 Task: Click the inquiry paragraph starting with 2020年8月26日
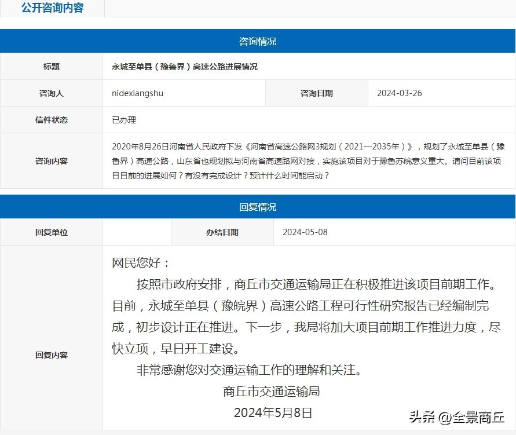[308, 161]
